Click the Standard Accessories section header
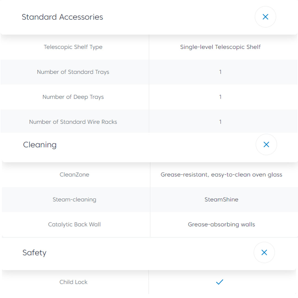298x298 pixels. pyautogui.click(x=62, y=17)
